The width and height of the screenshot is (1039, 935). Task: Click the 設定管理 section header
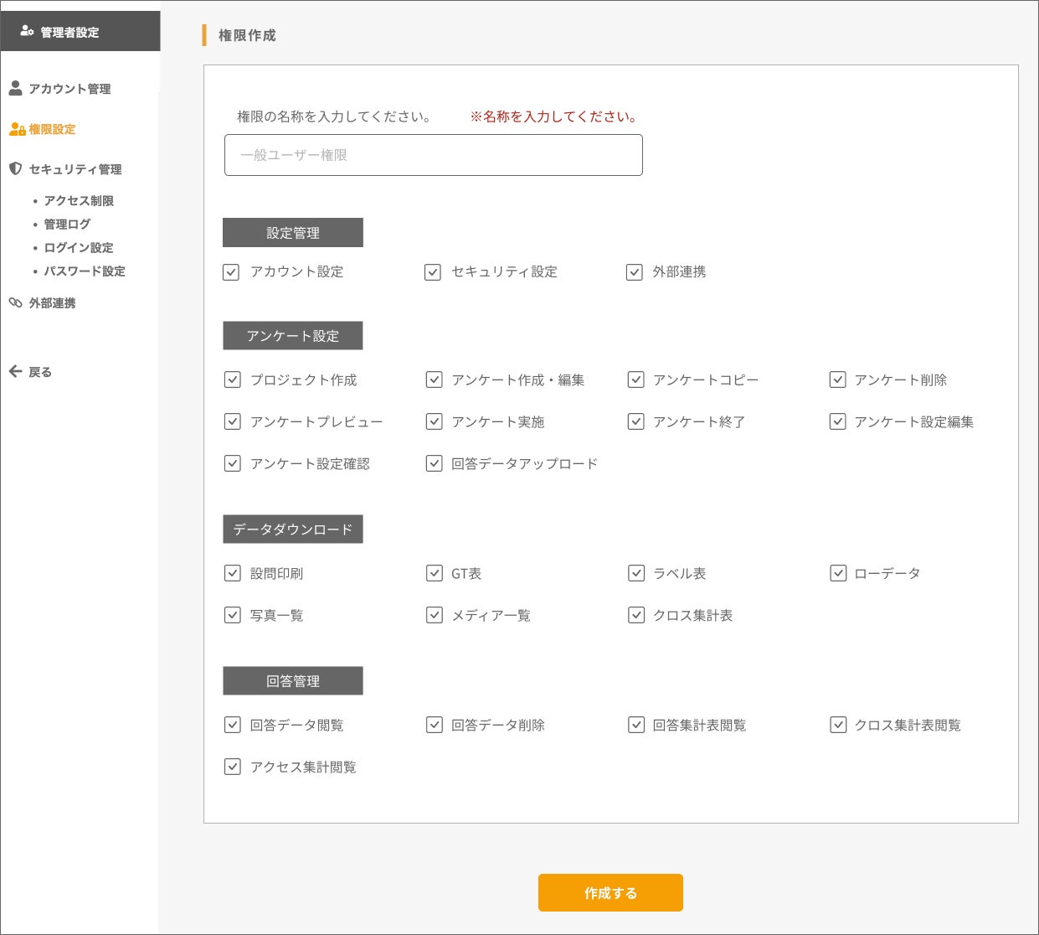point(293,233)
